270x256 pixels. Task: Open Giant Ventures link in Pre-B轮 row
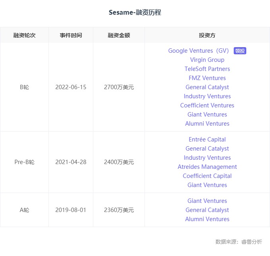pos(207,185)
